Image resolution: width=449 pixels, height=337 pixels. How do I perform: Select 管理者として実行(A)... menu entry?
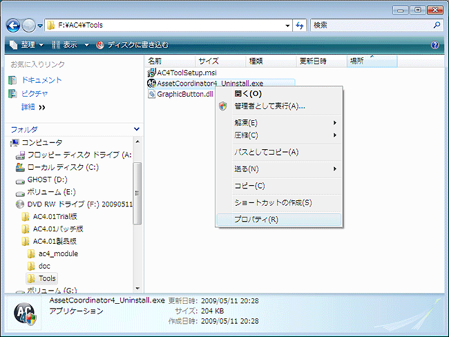click(269, 106)
